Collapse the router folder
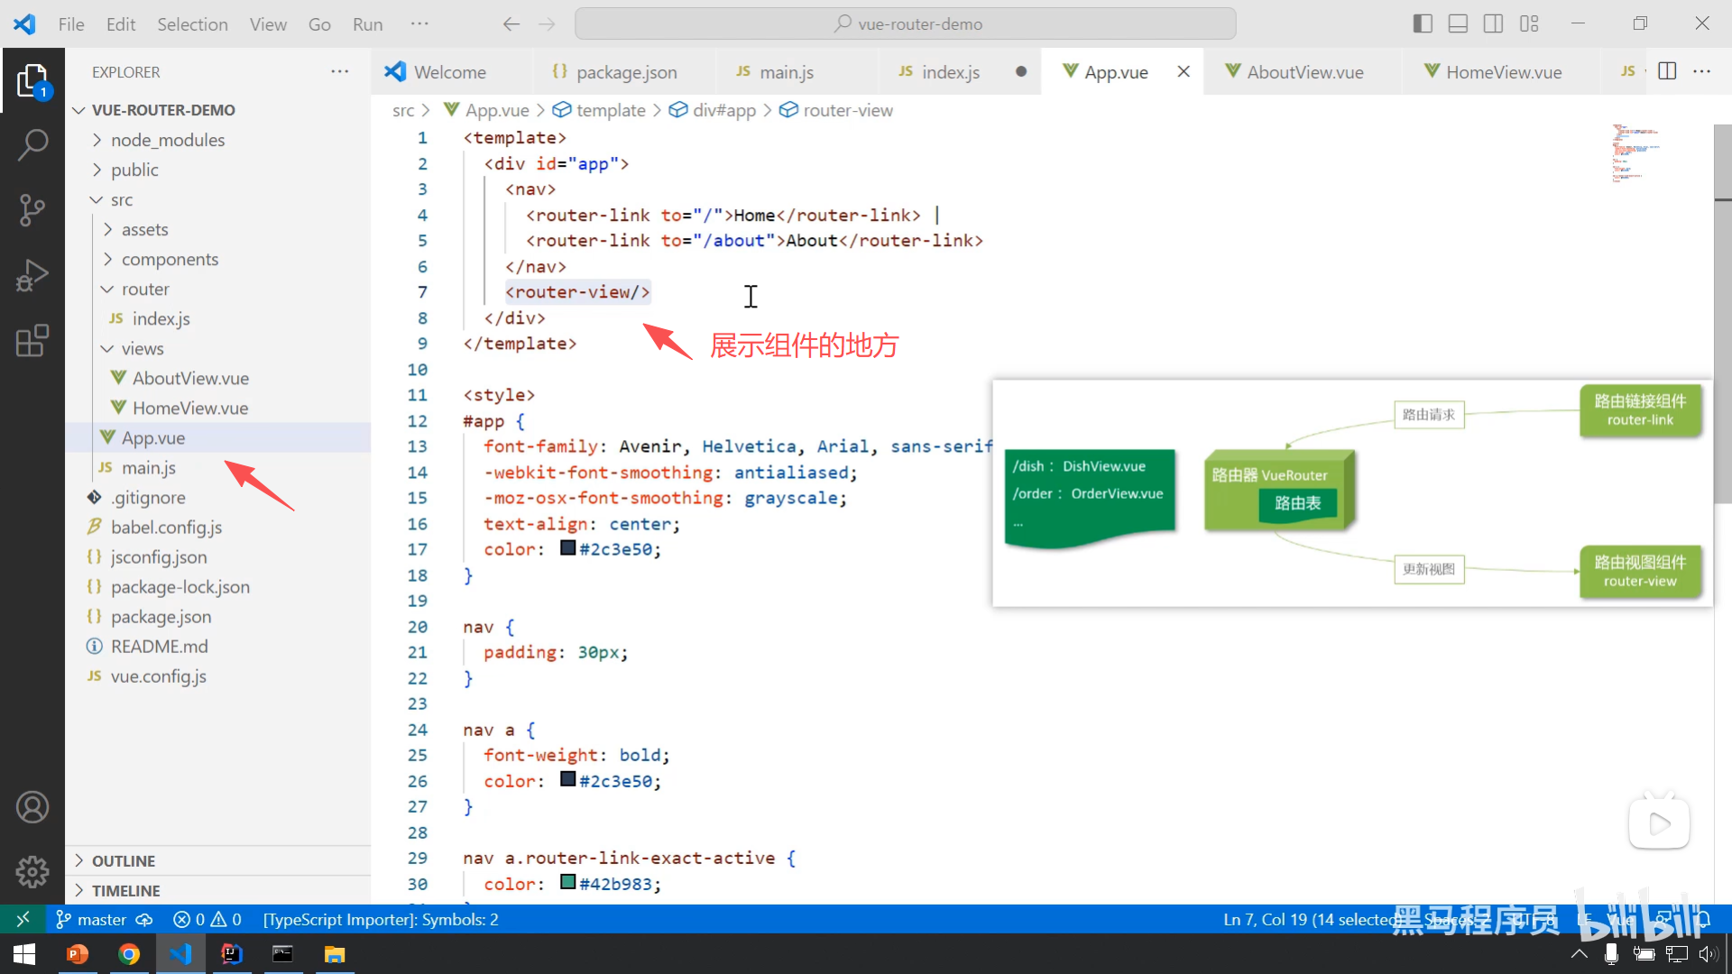The image size is (1732, 974). [x=144, y=289]
